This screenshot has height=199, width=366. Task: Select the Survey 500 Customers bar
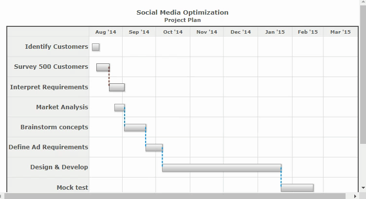coord(103,67)
